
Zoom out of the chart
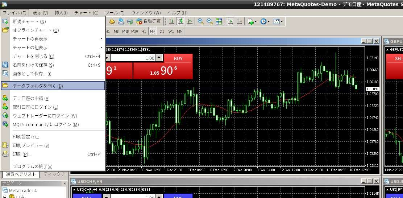(x=210, y=22)
